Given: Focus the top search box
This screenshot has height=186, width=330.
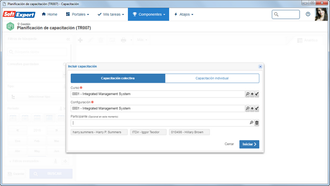Looking at the screenshot, I should [286, 14].
